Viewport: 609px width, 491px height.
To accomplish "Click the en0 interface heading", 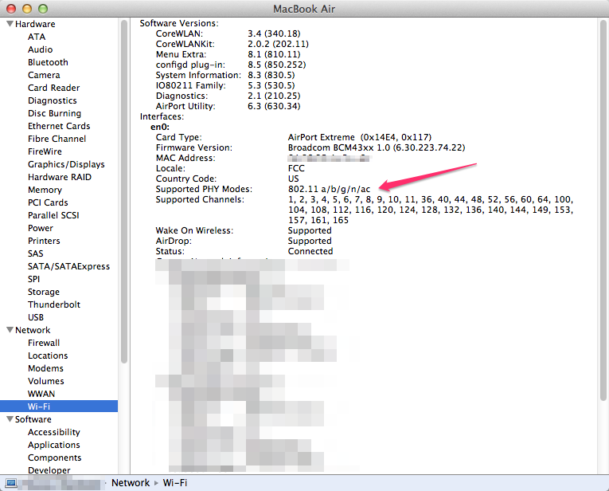I will click(160, 127).
